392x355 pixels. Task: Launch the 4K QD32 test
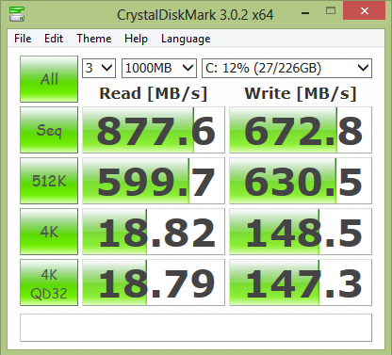pos(49,282)
